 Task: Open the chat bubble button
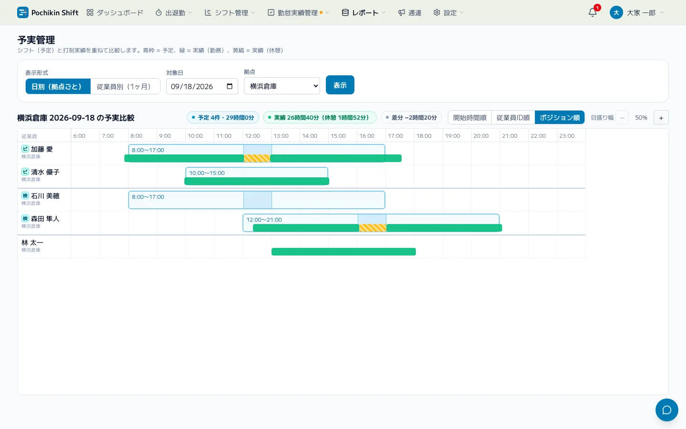click(667, 410)
